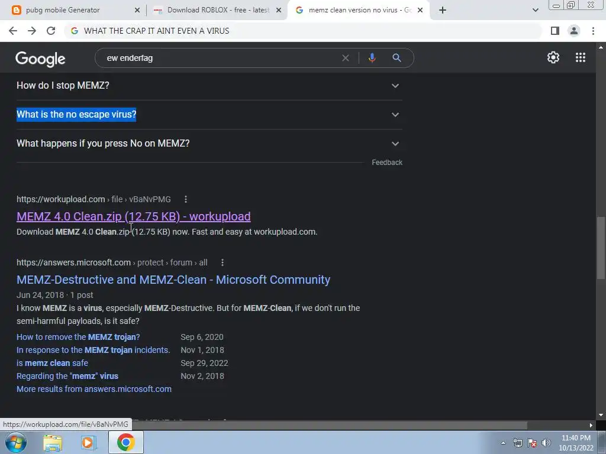The image size is (606, 454).
Task: Go back with the browser back arrow
Action: (x=13, y=31)
